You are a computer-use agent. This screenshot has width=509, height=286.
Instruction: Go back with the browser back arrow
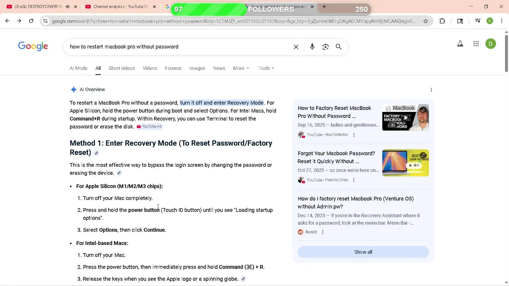click(7, 21)
